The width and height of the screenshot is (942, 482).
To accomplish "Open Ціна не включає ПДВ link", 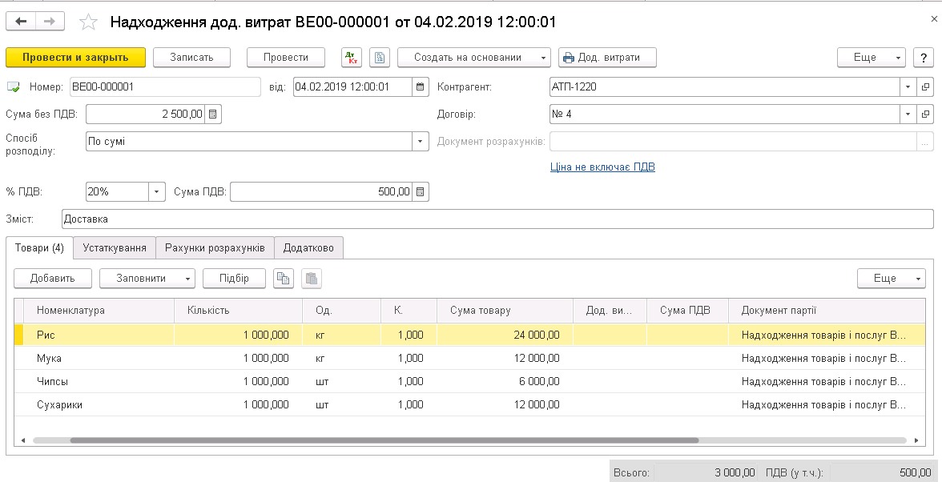I will coord(602,167).
